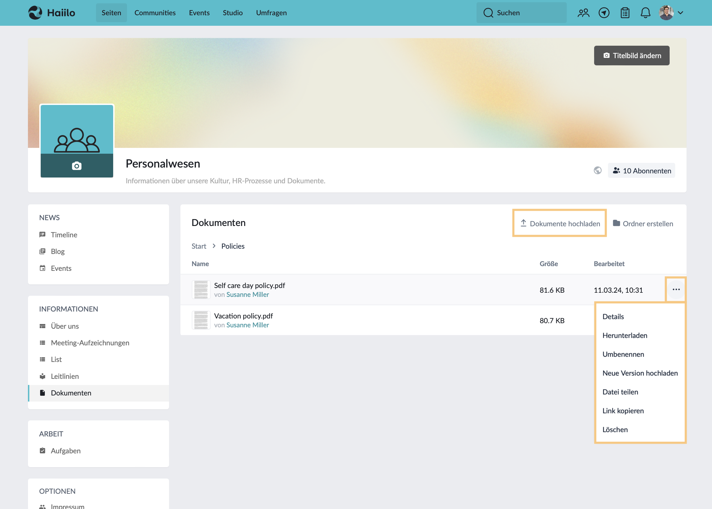Open the user avatar menu

click(671, 13)
